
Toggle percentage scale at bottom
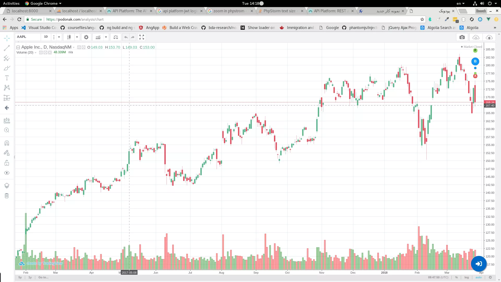(456, 277)
